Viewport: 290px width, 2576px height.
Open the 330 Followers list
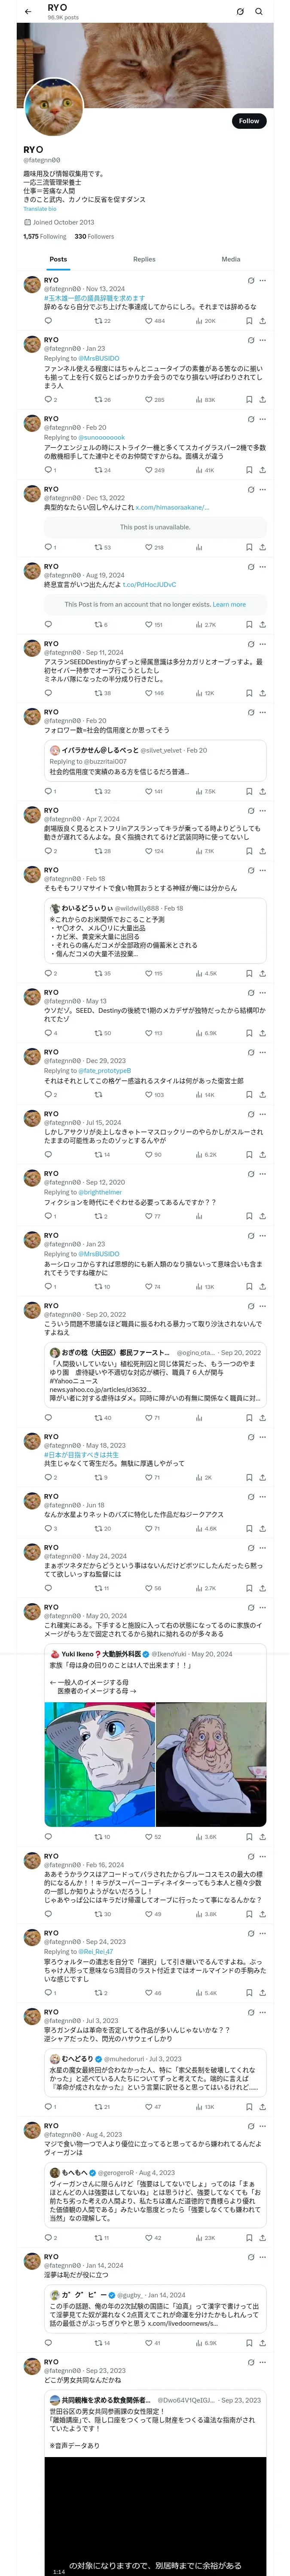click(x=94, y=237)
